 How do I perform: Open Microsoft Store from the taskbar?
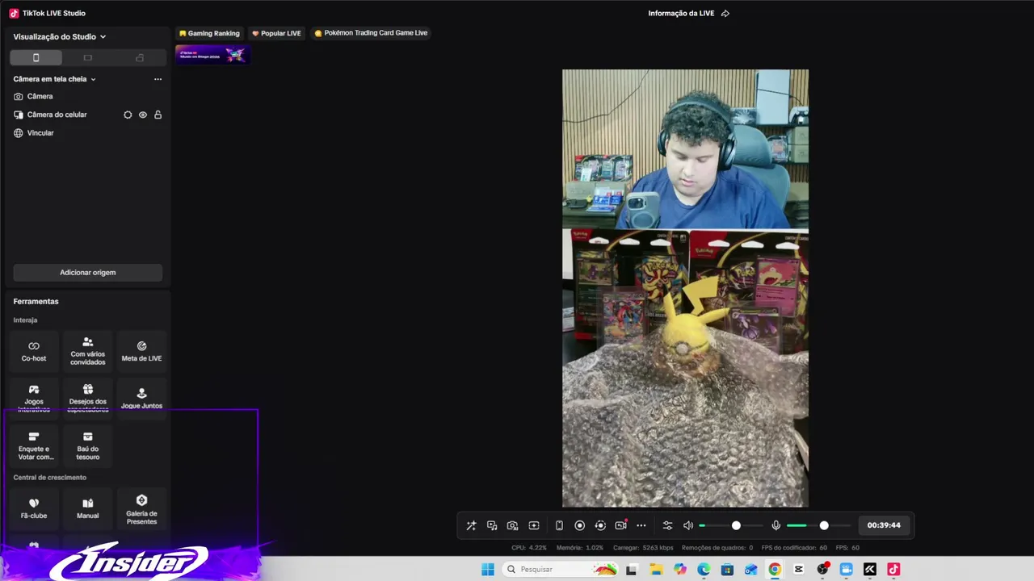tap(727, 570)
